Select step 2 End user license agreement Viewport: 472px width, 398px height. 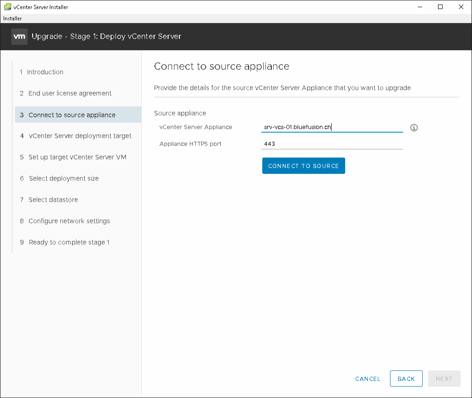pos(69,93)
